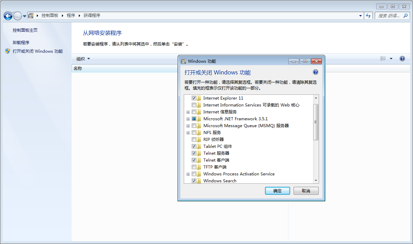Click the features list scrollbar thumb
The width and height of the screenshot is (413, 244).
click(x=316, y=122)
